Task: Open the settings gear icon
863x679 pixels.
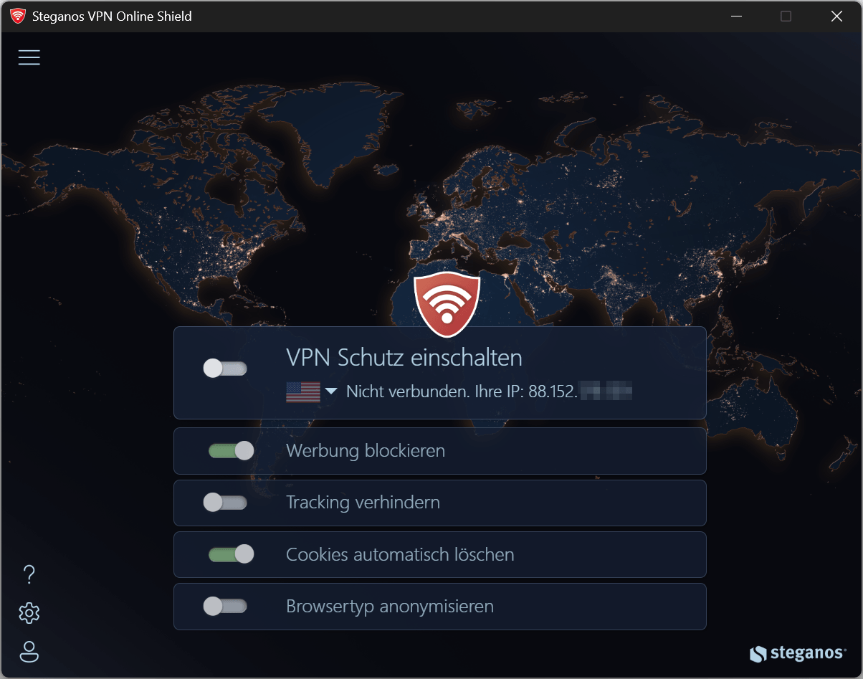Action: tap(29, 612)
